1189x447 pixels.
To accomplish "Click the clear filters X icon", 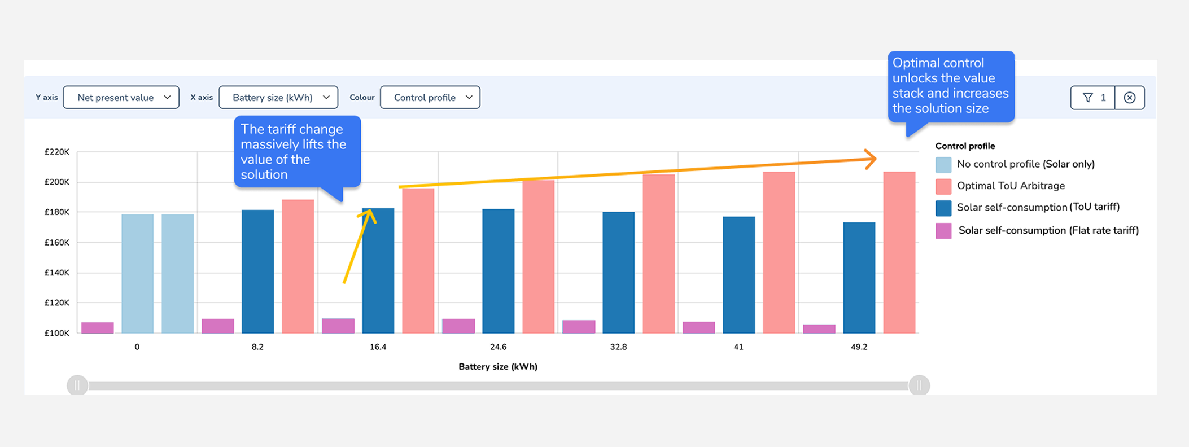I will (1130, 98).
